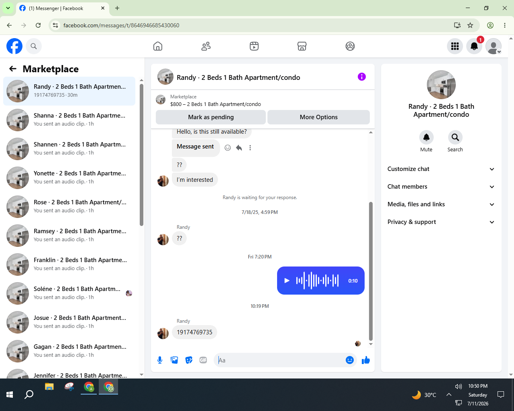
Task: Open the Yonette apartment conversation
Action: 69,178
